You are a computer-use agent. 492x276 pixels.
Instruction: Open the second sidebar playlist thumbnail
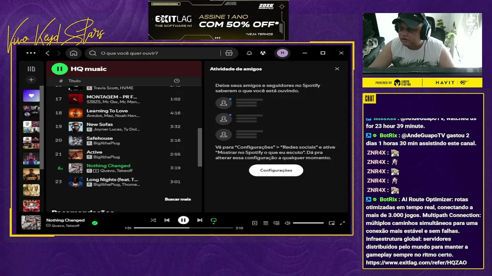click(31, 111)
